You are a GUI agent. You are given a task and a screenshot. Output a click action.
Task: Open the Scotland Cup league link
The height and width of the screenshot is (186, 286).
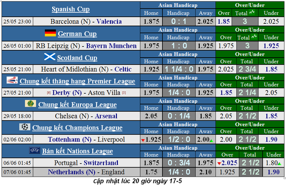[x=77, y=58]
